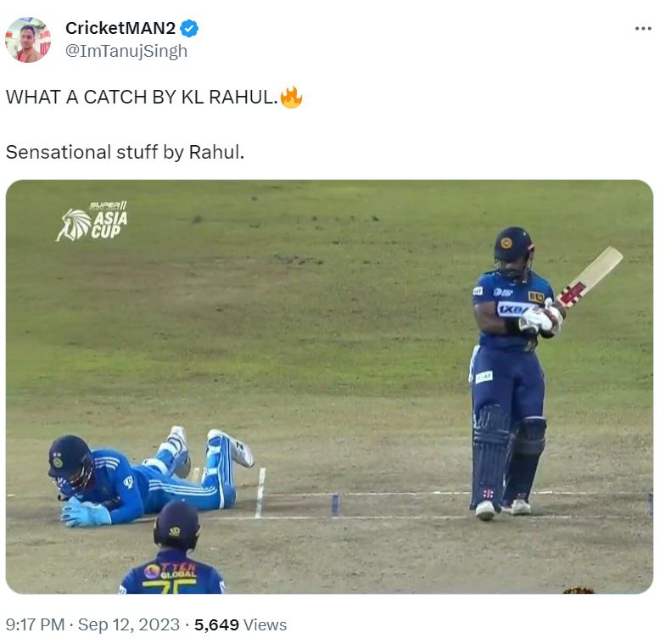
Task: Open the CricketMAN2 display name link
Action: coord(120,28)
